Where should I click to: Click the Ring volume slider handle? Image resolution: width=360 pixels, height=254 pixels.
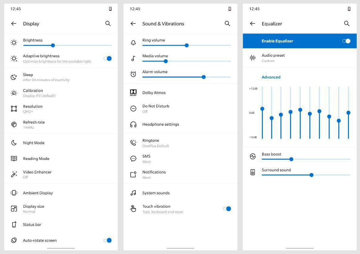tap(187, 45)
